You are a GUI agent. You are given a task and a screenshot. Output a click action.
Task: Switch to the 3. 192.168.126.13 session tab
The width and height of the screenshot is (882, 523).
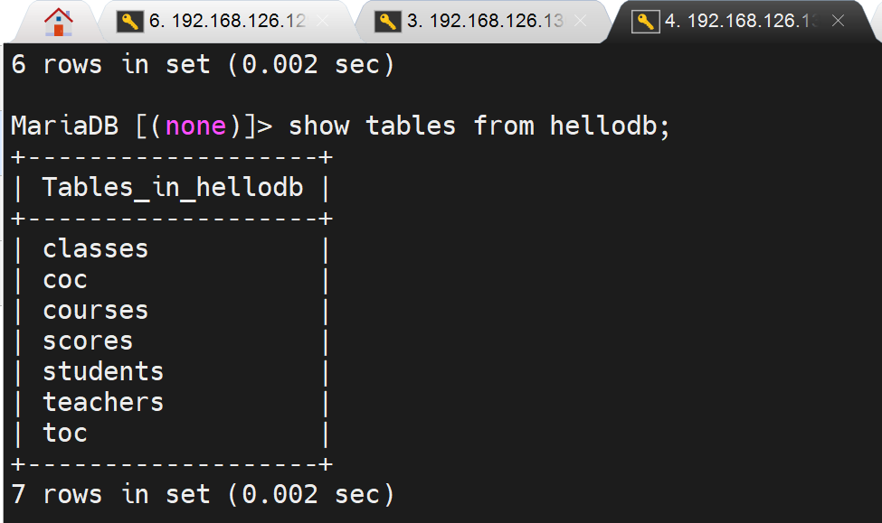pyautogui.click(x=485, y=21)
